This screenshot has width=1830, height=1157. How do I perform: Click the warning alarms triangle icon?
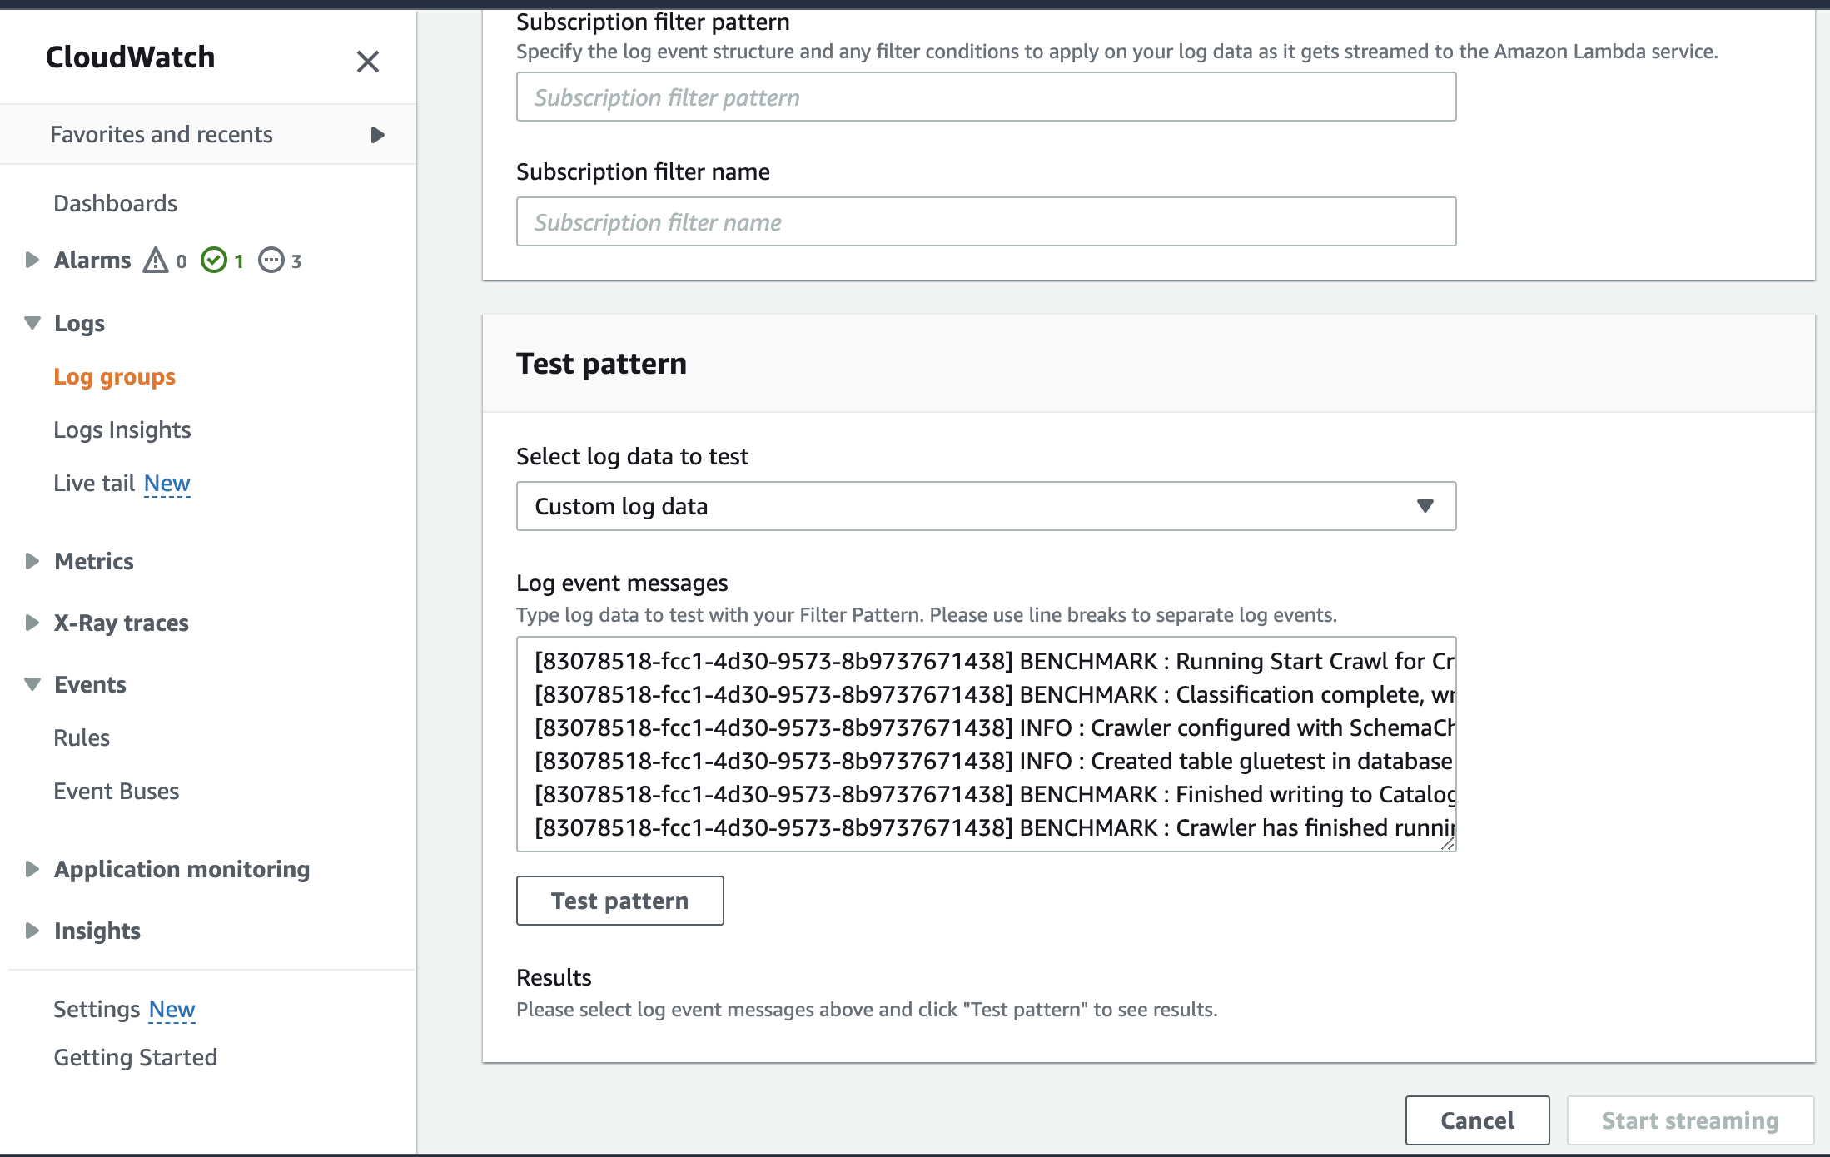click(x=157, y=260)
